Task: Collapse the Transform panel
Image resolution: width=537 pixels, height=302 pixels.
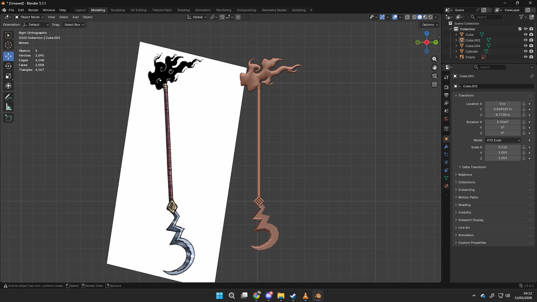Action: (494, 95)
